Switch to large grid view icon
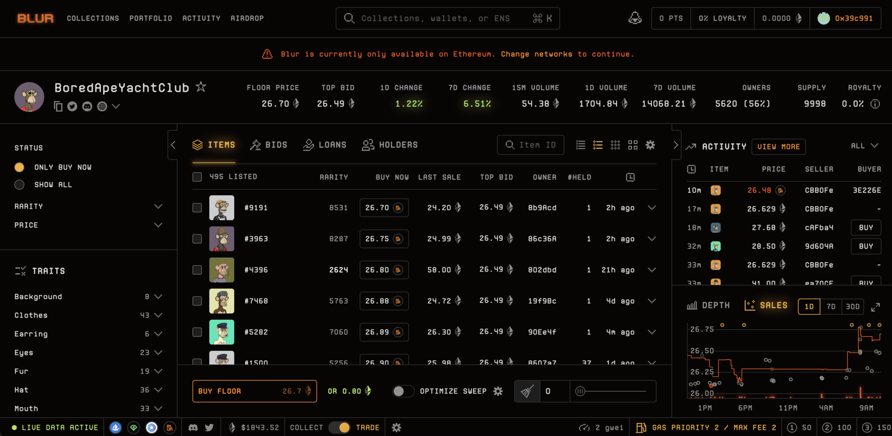This screenshot has height=436, width=892. click(x=633, y=145)
